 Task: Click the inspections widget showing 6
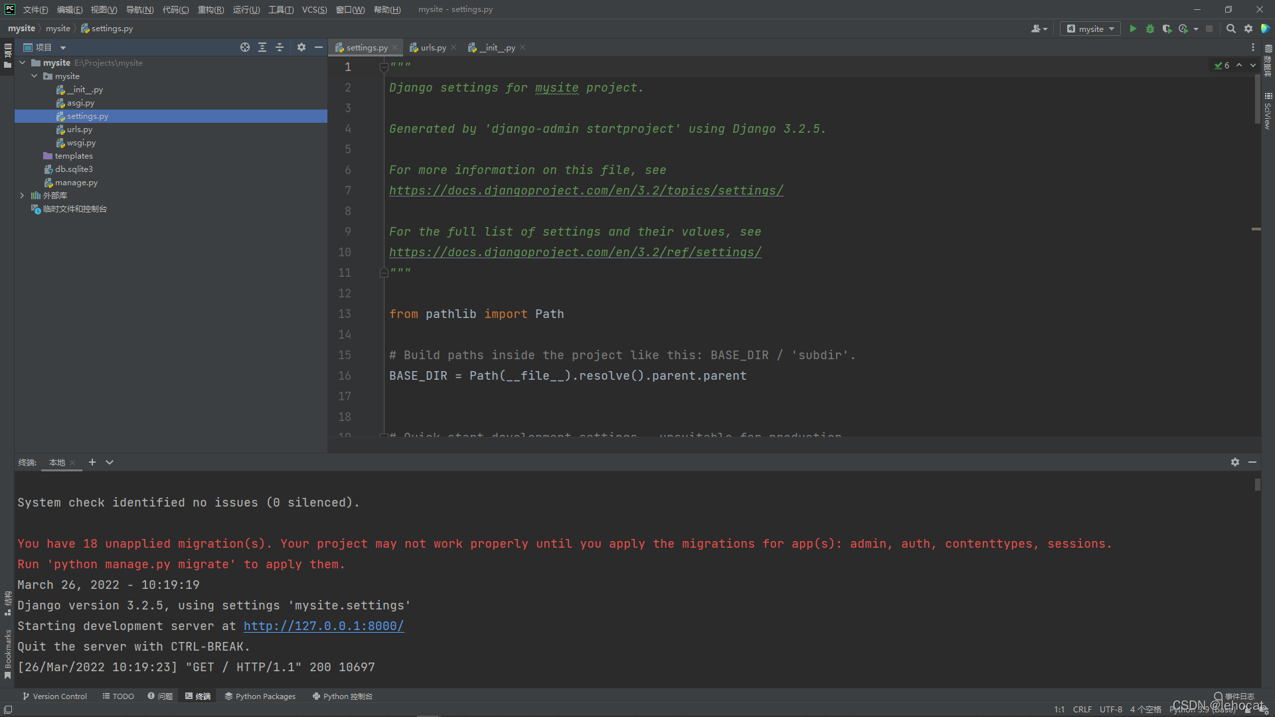(1222, 66)
